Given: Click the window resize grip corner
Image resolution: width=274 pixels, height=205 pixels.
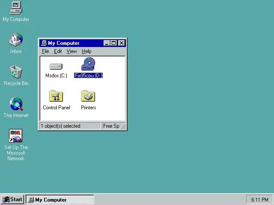Looking at the screenshot, I should pos(123,126).
